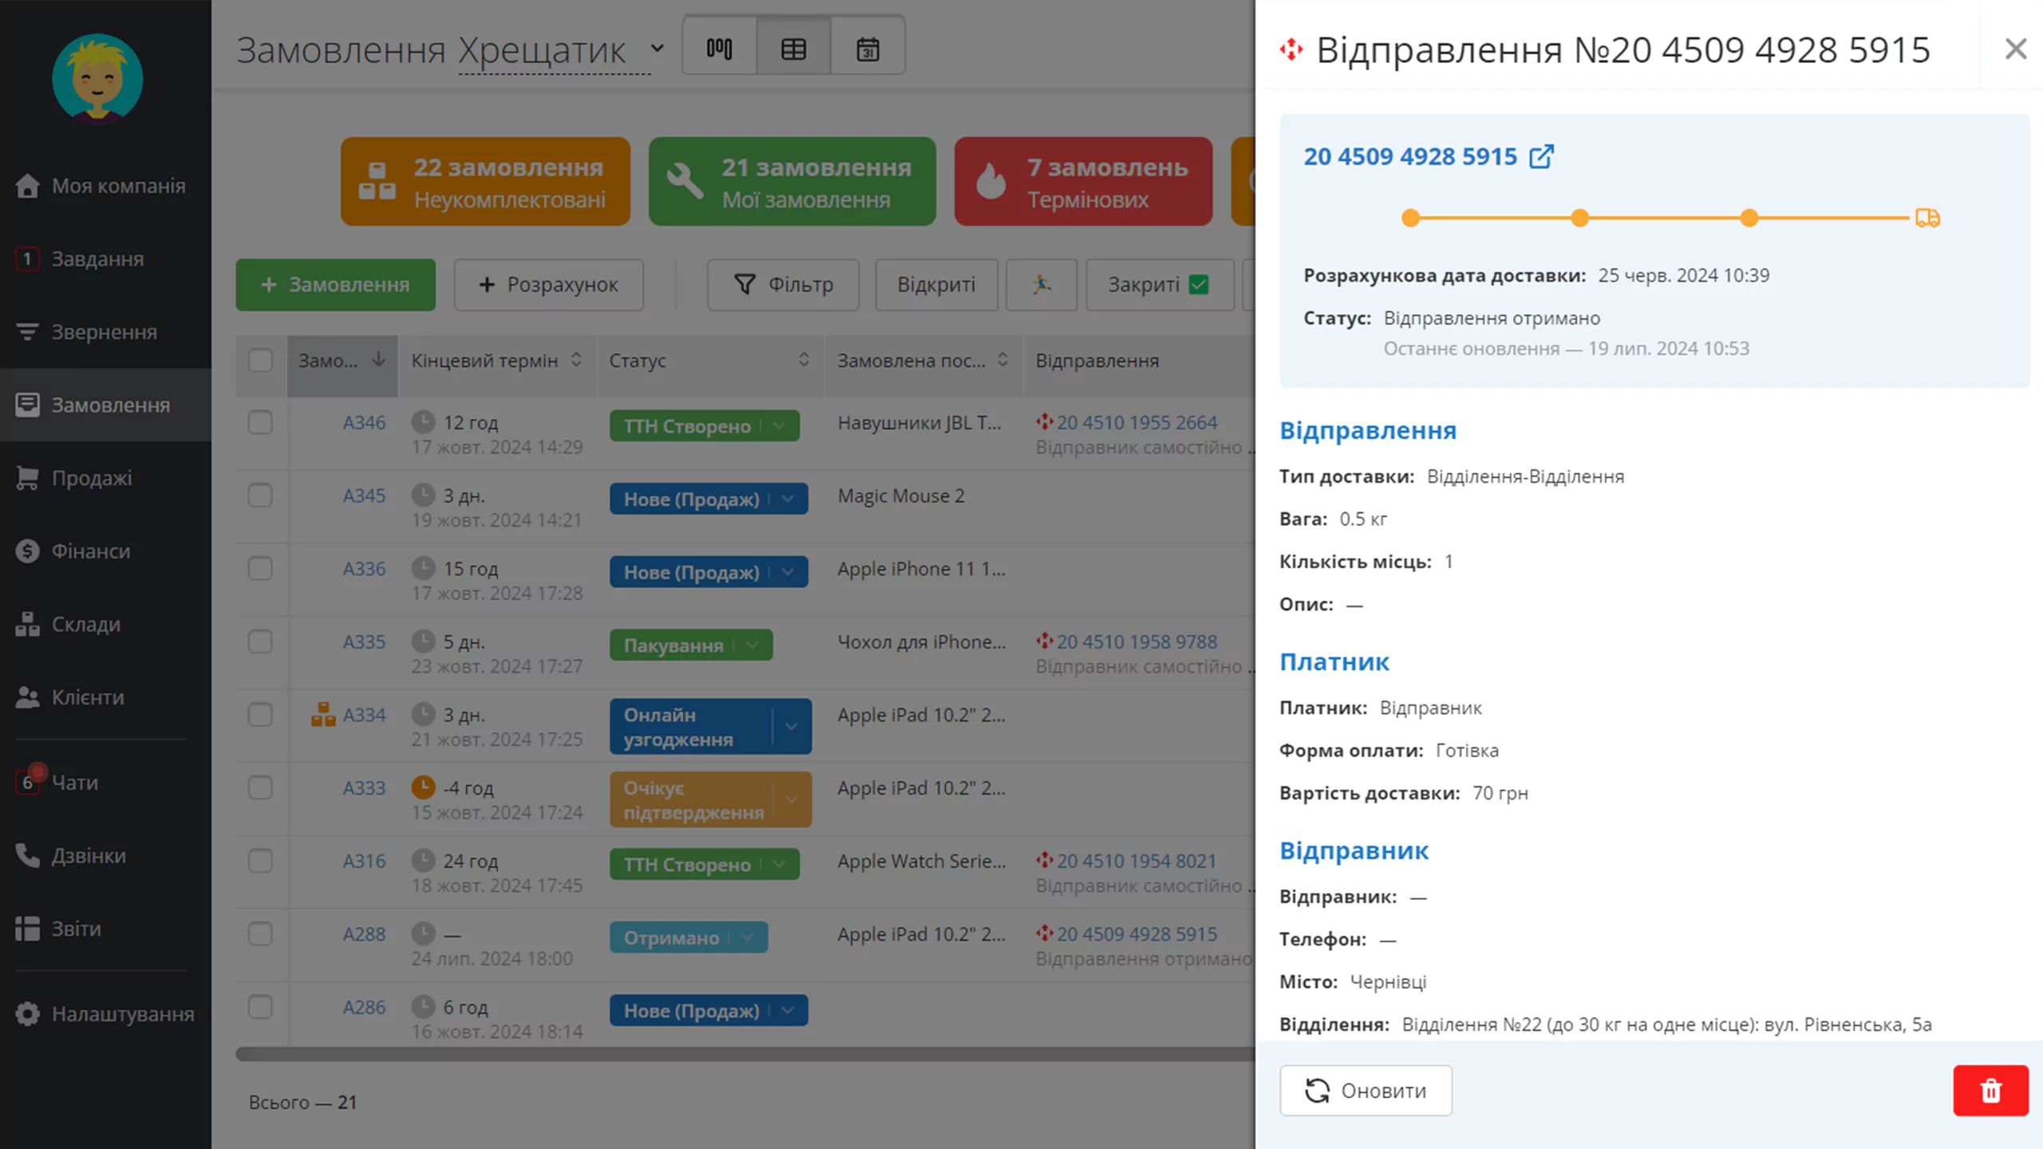This screenshot has width=2043, height=1149.
Task: Click third dot on delivery progress line
Action: (x=1749, y=218)
